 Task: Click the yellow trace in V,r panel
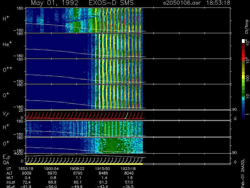coord(126,116)
